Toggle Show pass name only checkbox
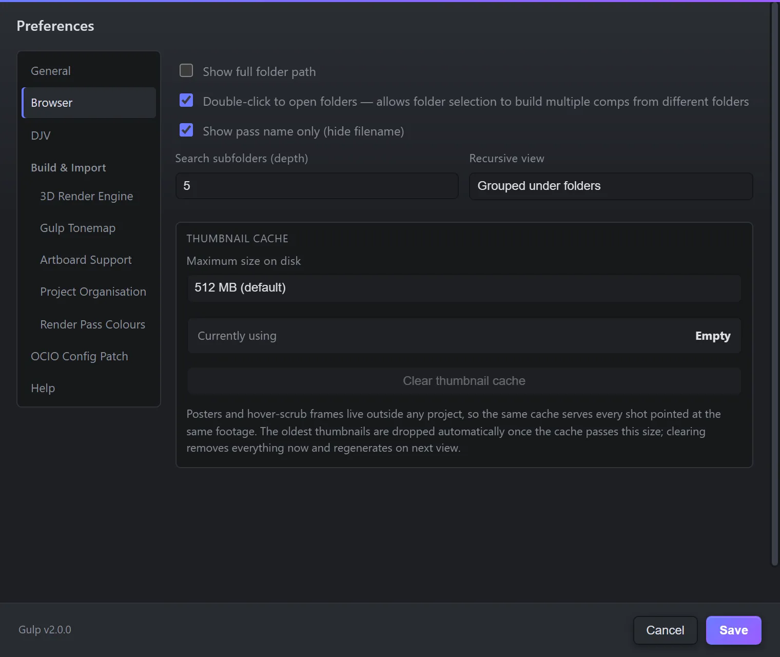780x657 pixels. click(x=186, y=130)
